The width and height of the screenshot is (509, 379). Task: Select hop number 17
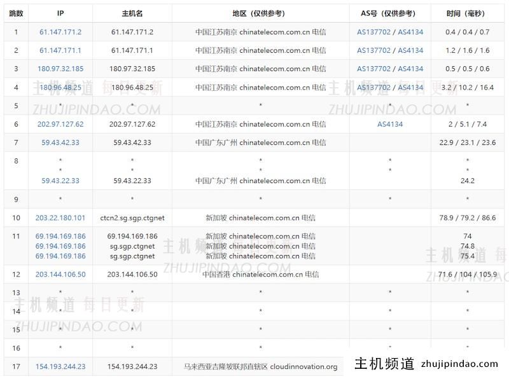click(x=17, y=367)
